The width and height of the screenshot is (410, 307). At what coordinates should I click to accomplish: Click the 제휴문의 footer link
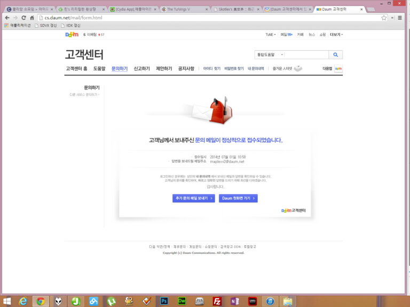[179, 246]
